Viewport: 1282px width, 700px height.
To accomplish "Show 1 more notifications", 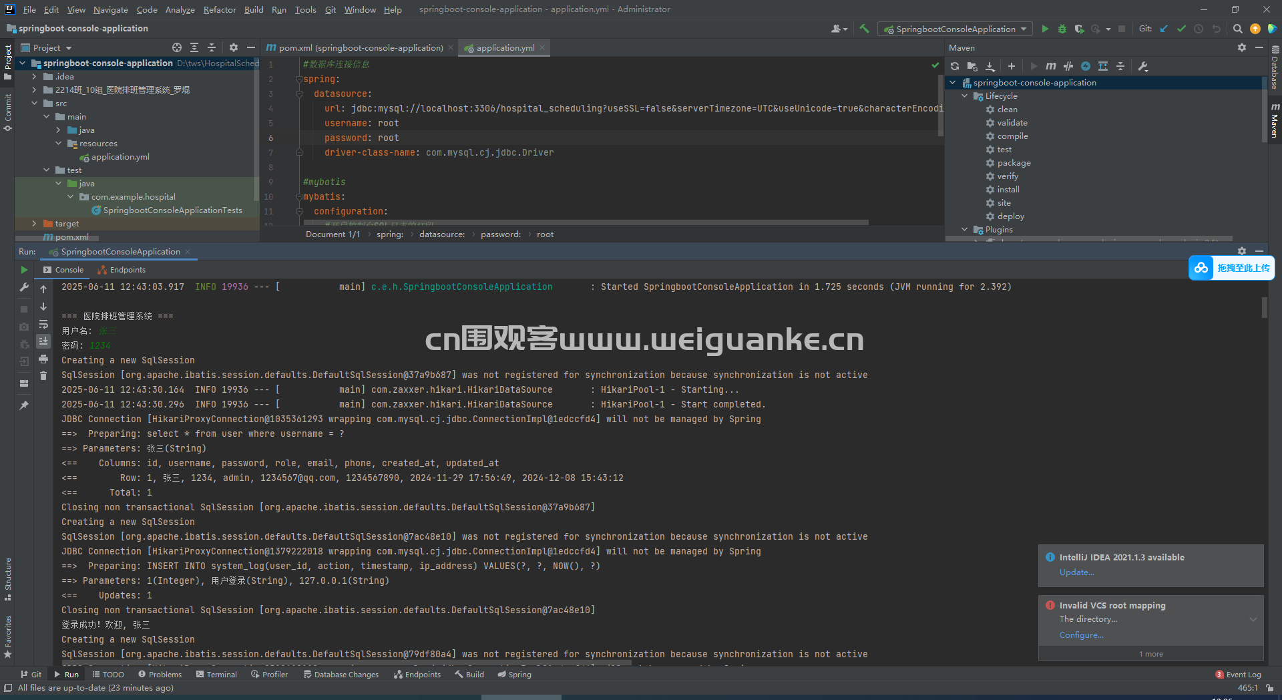I will pyautogui.click(x=1151, y=654).
